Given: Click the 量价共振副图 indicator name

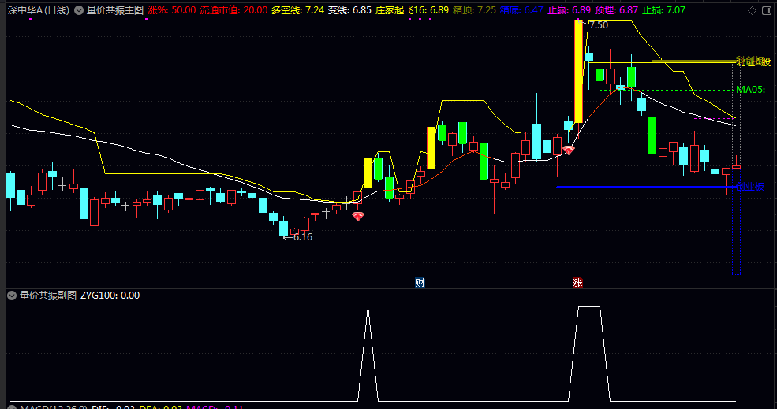Looking at the screenshot, I should (48, 296).
